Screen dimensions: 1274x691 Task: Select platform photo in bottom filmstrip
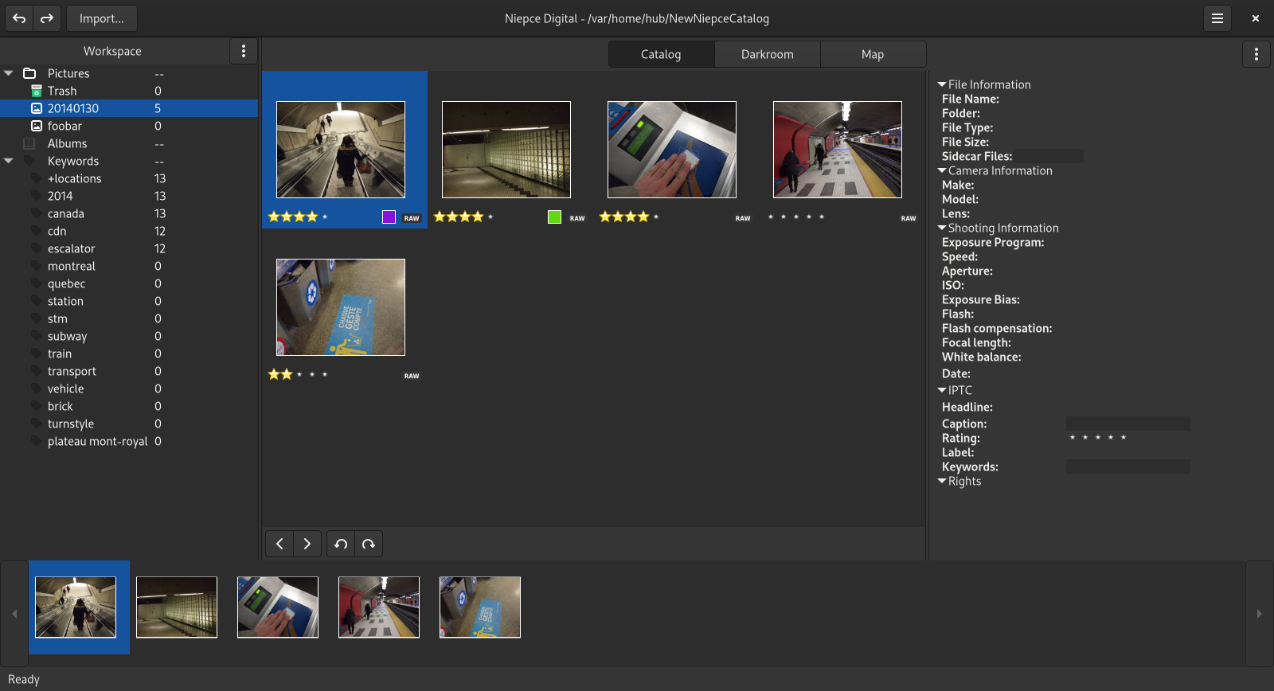click(379, 607)
